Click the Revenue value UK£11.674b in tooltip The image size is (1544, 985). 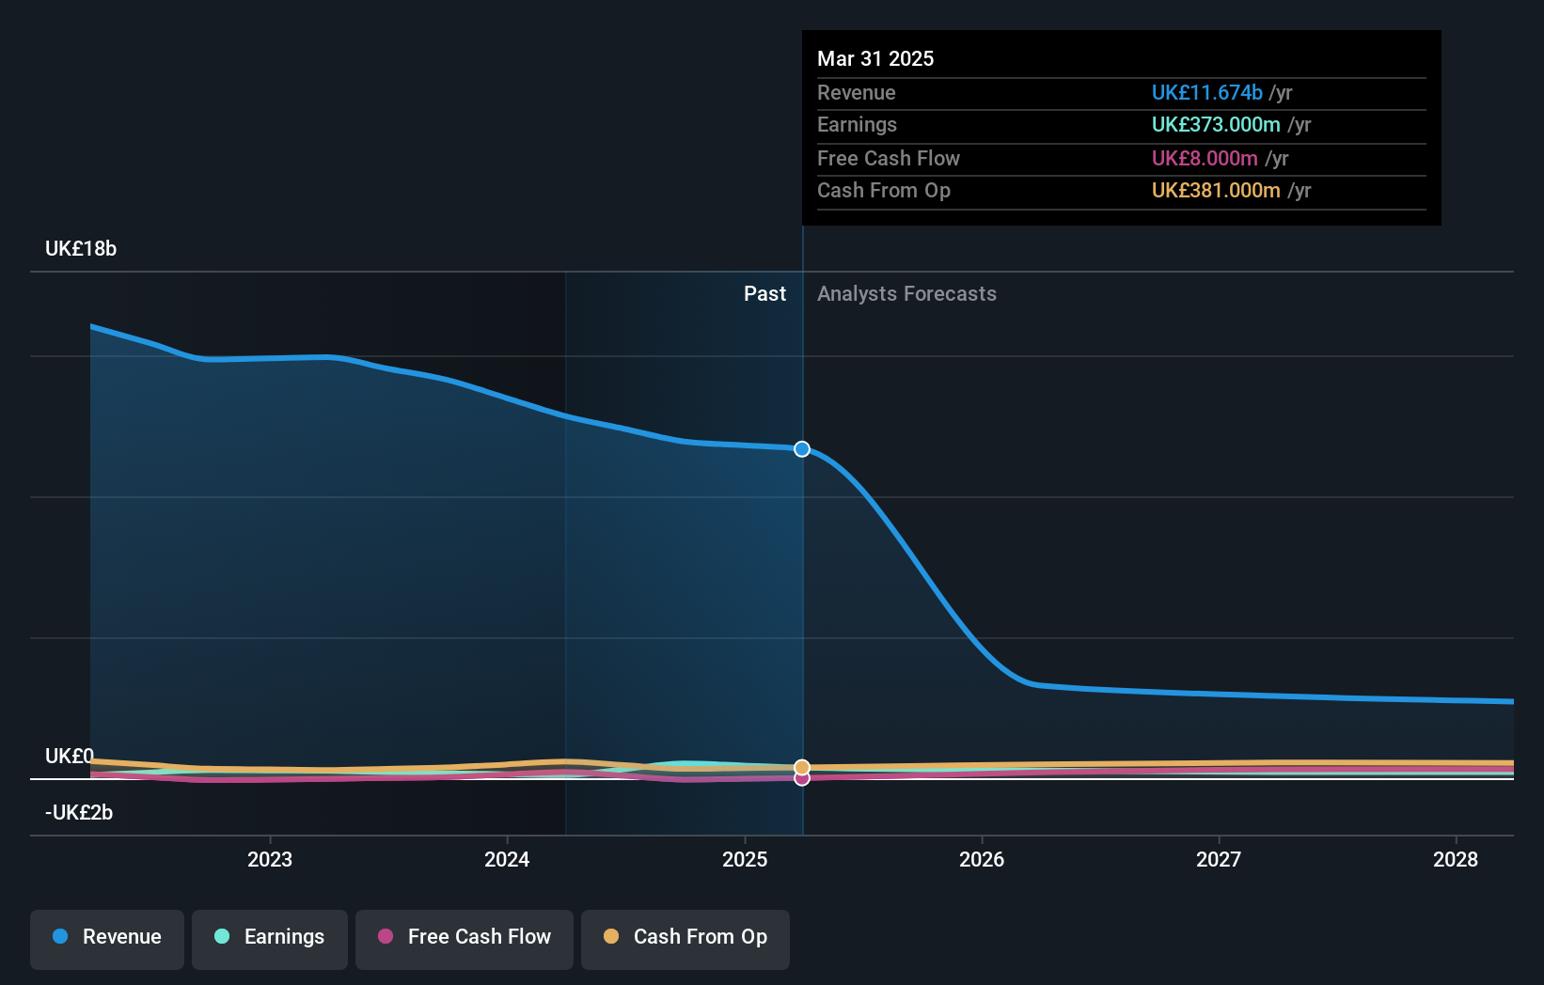tap(1207, 92)
